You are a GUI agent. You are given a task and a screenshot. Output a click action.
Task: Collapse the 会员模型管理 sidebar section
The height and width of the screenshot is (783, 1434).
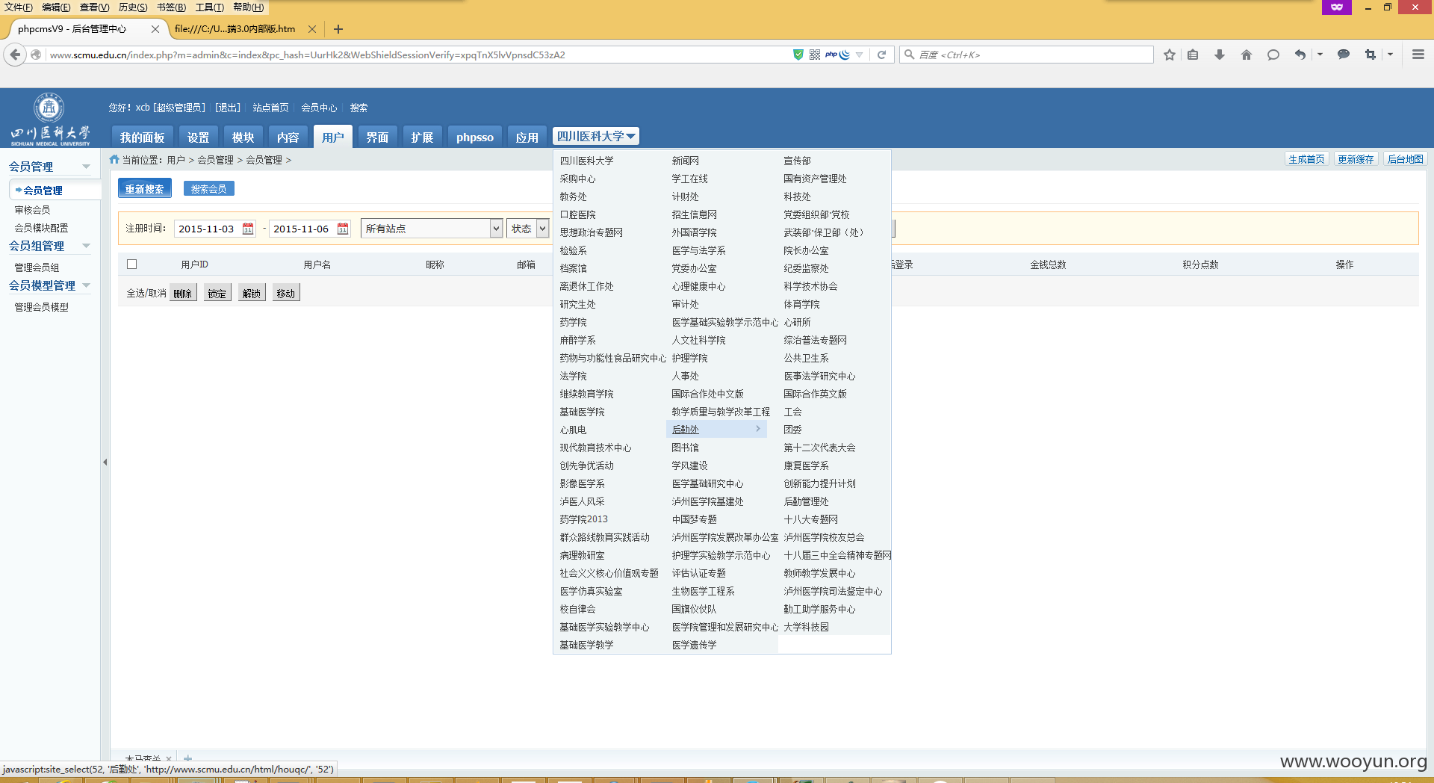click(87, 285)
